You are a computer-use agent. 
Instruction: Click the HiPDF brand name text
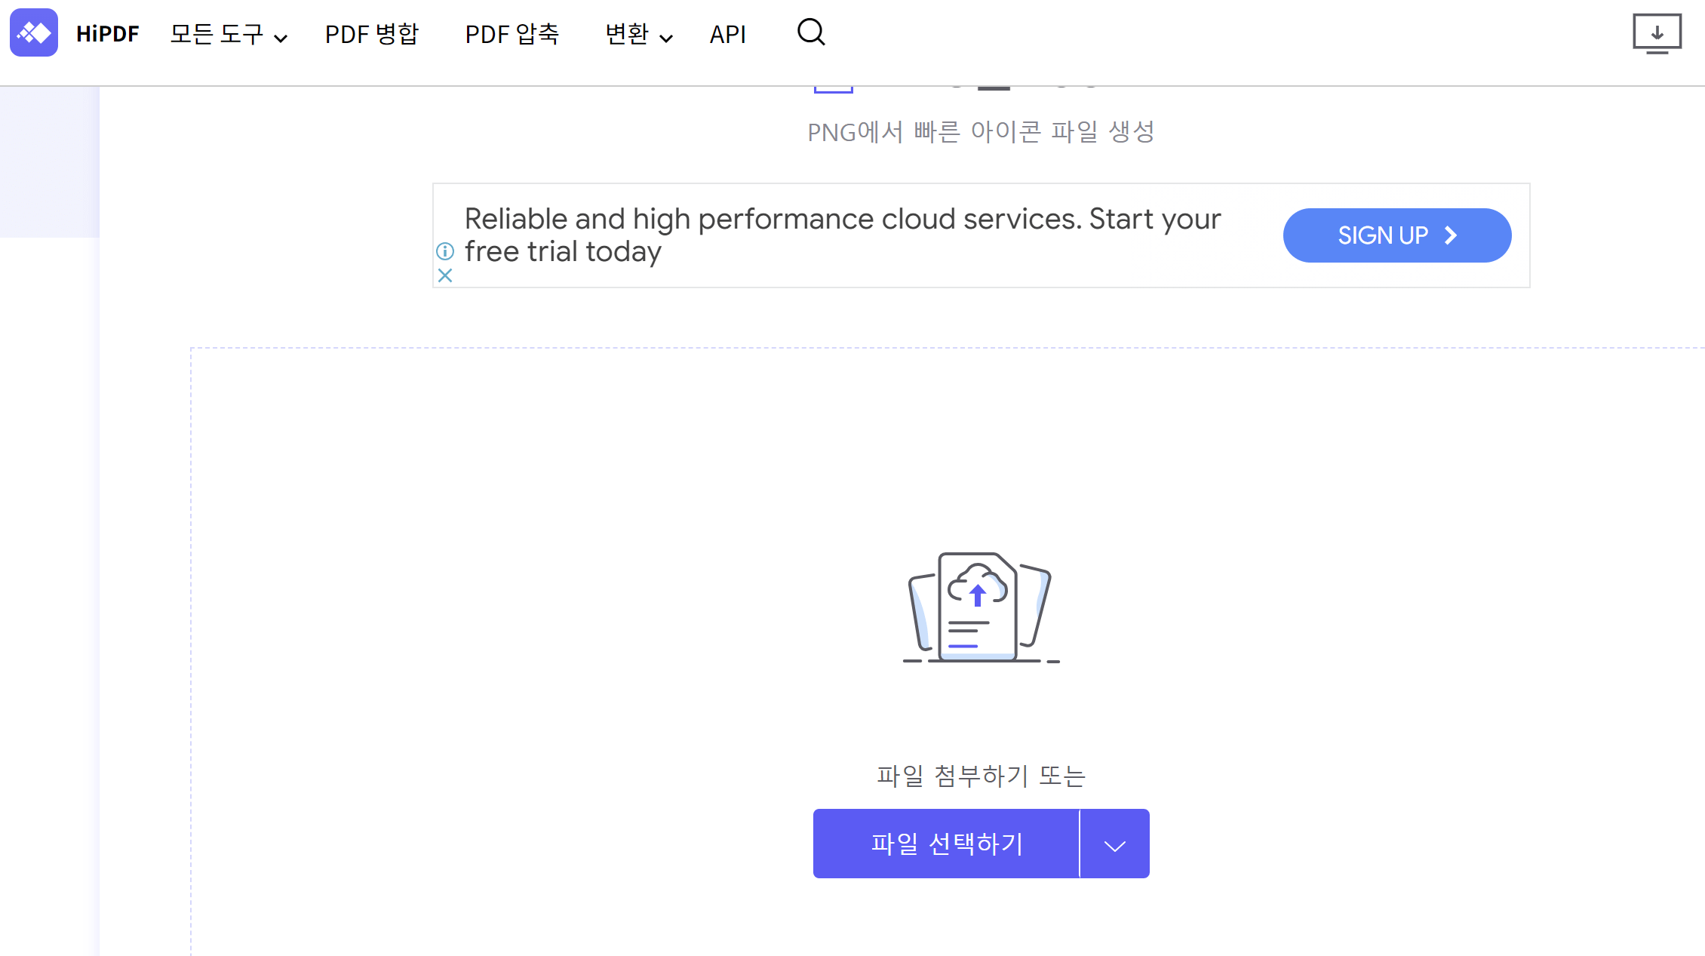click(107, 34)
